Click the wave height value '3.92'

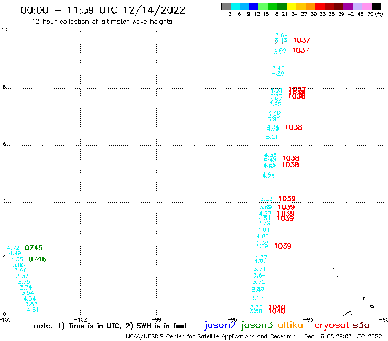pyautogui.click(x=275, y=104)
